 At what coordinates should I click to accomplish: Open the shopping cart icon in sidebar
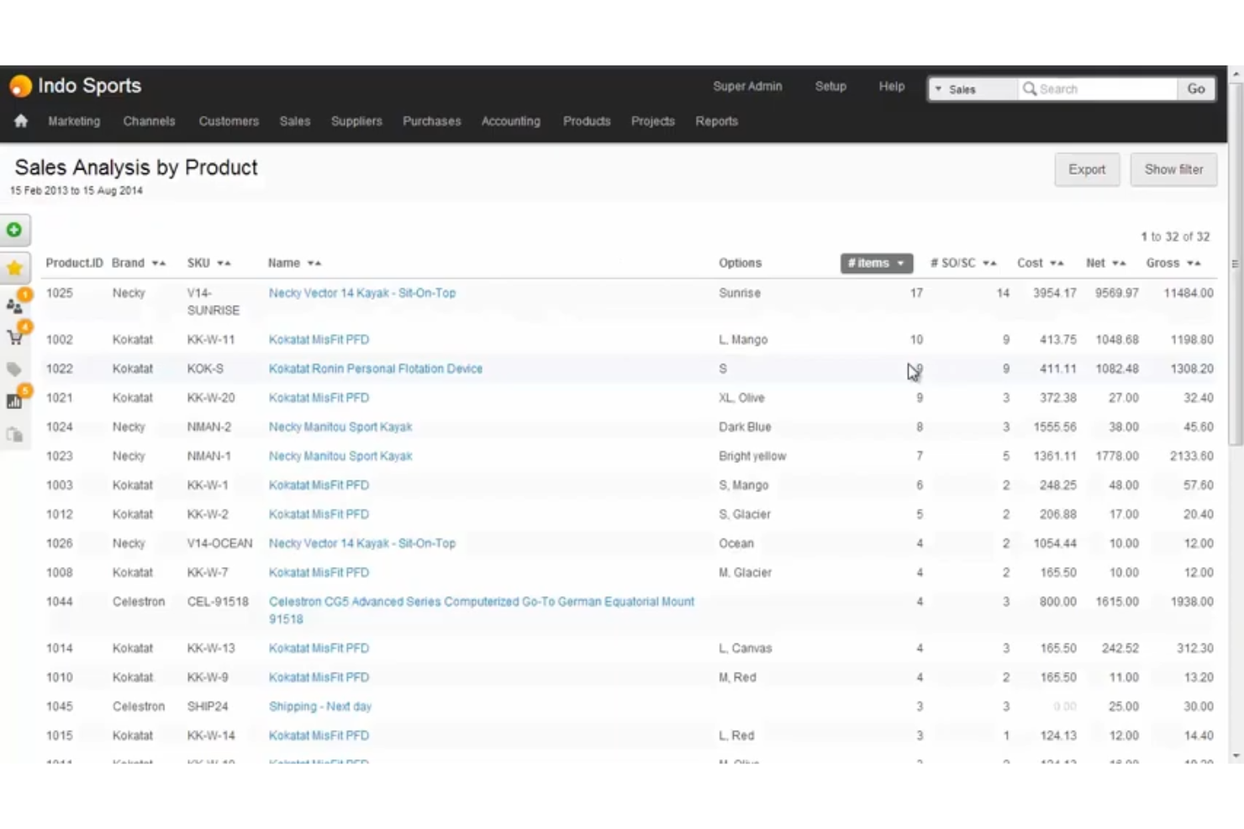[15, 336]
